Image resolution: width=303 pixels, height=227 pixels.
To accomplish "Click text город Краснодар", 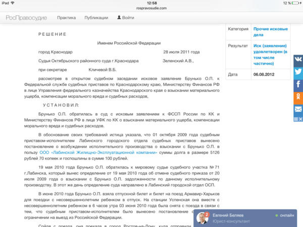I will (56, 52).
